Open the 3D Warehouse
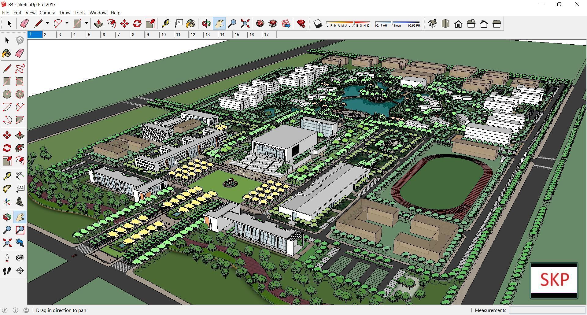The image size is (587, 315). [x=260, y=24]
